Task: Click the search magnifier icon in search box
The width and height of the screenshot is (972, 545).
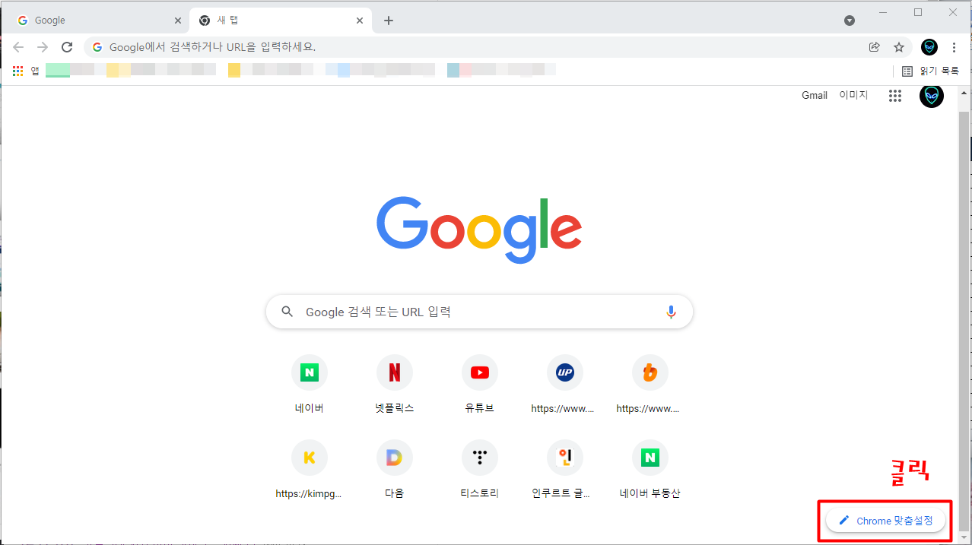Action: [x=287, y=312]
